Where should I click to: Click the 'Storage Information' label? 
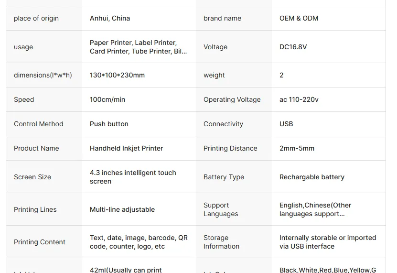(x=221, y=242)
